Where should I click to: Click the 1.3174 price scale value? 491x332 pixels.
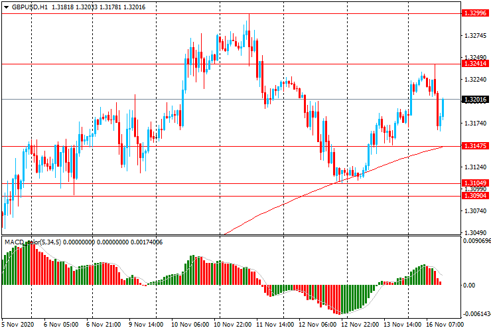coord(474,124)
